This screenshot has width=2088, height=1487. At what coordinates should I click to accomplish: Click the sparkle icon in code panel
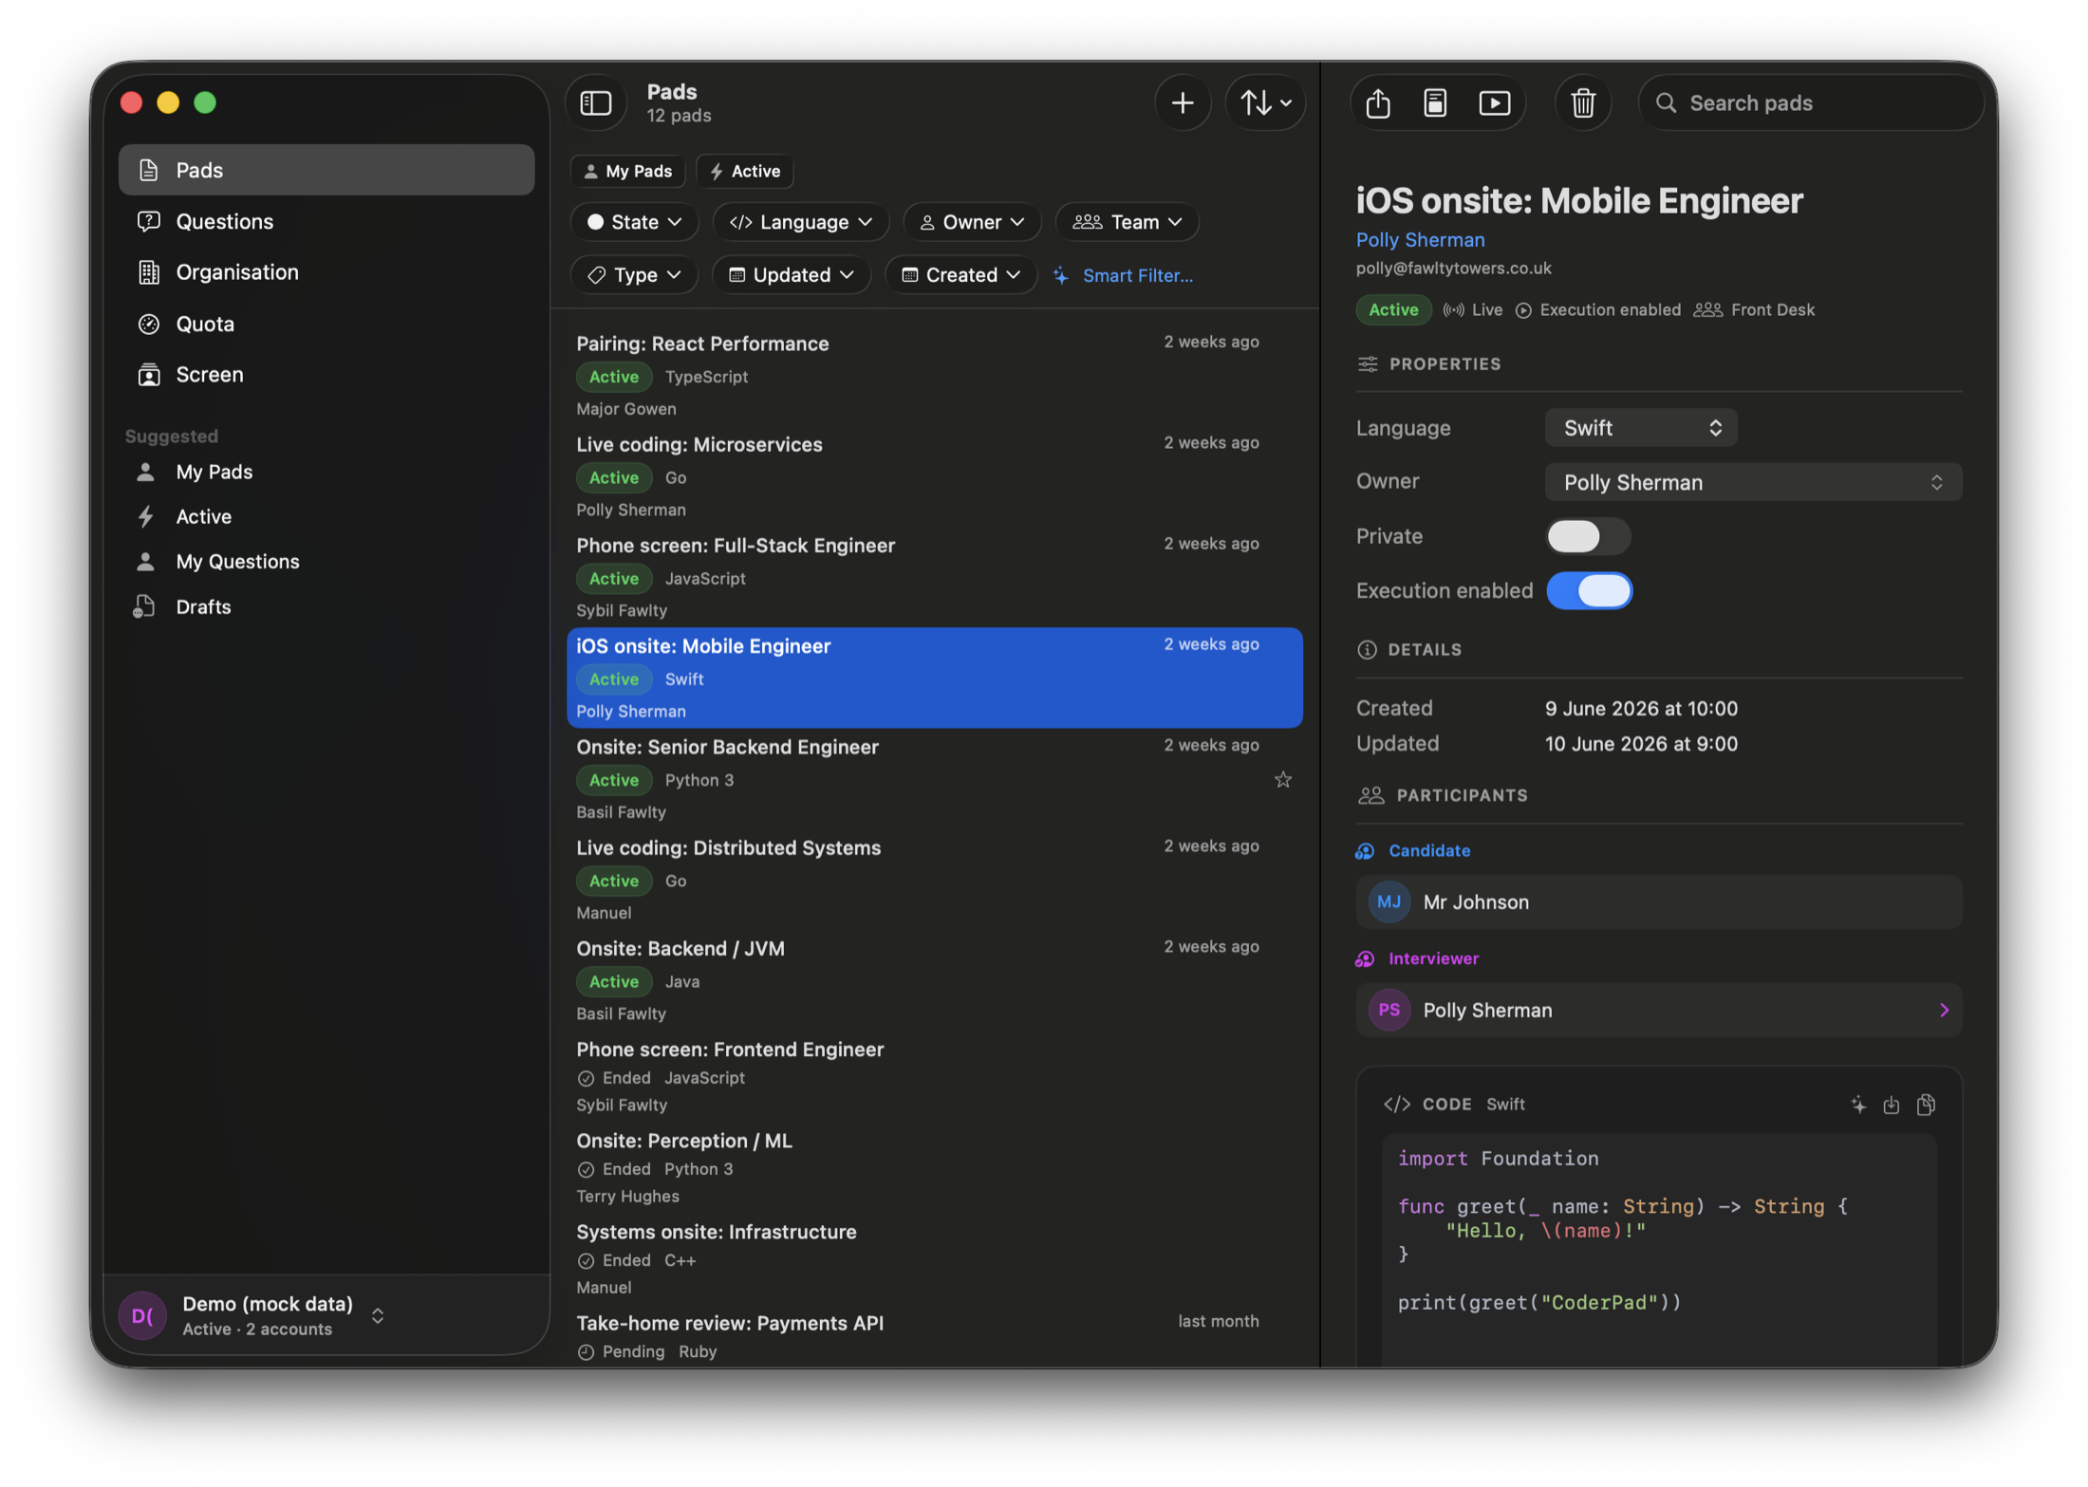tap(1857, 1104)
